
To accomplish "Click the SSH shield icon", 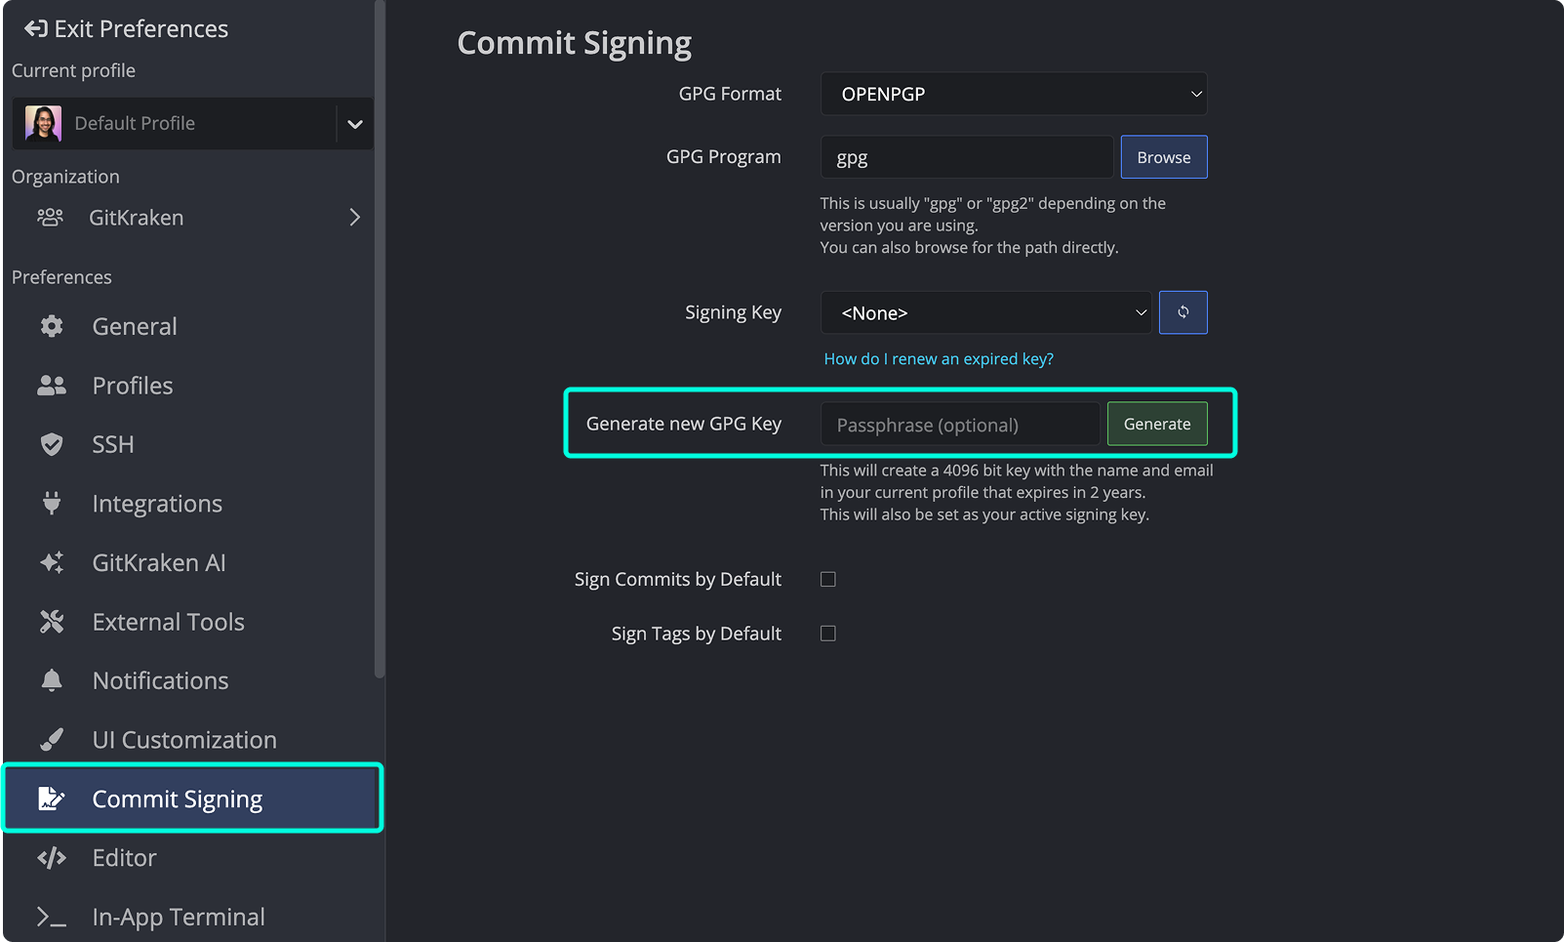I will coord(51,444).
